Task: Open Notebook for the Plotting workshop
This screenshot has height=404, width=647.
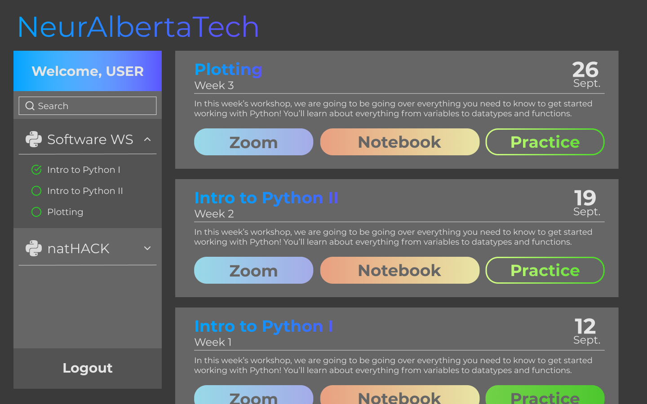Action: (399, 142)
